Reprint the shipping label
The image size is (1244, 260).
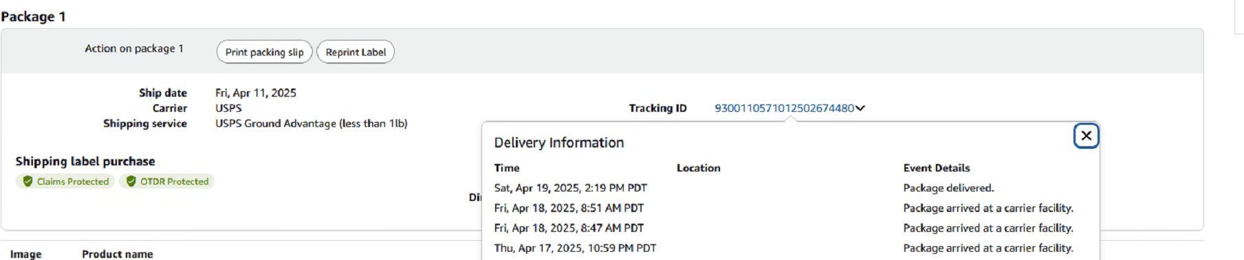pos(356,52)
